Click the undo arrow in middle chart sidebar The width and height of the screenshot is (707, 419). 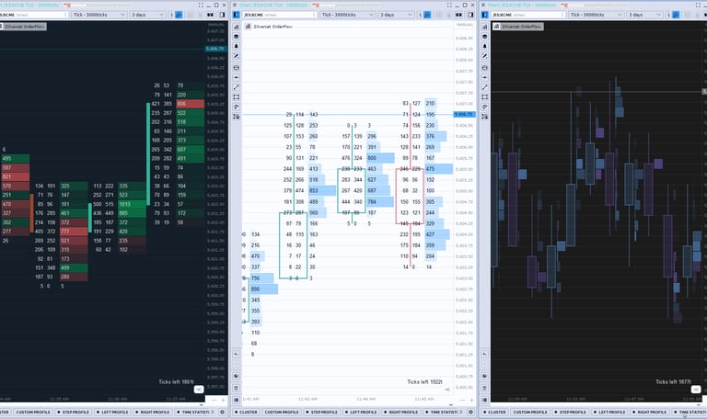coord(236,354)
